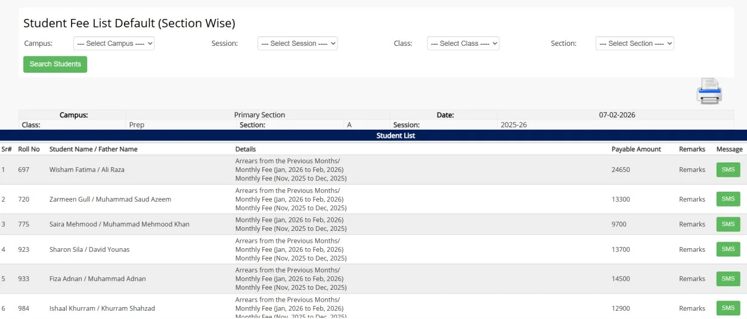Send SMS to Sharon Sila
Image resolution: width=747 pixels, height=319 pixels.
tap(728, 249)
